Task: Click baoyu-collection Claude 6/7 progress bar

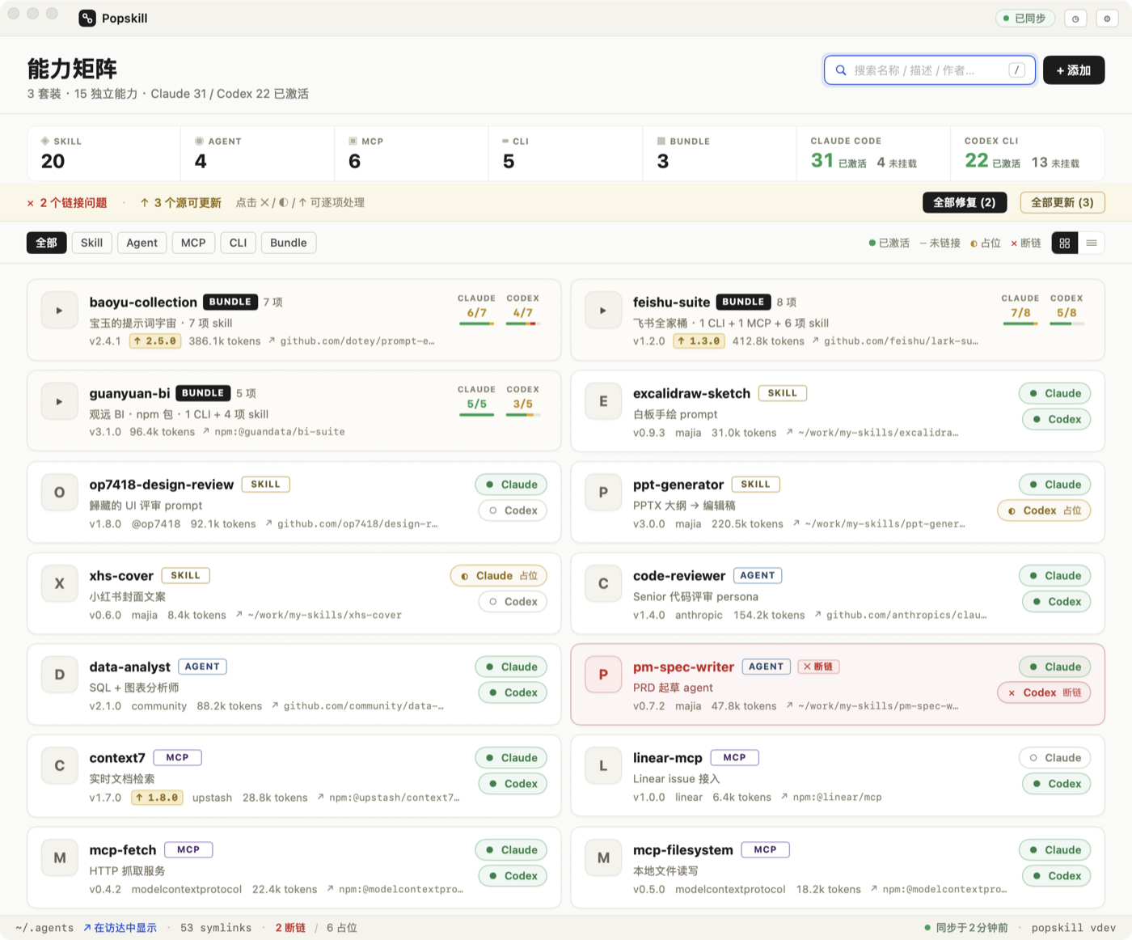Action: pyautogui.click(x=477, y=324)
